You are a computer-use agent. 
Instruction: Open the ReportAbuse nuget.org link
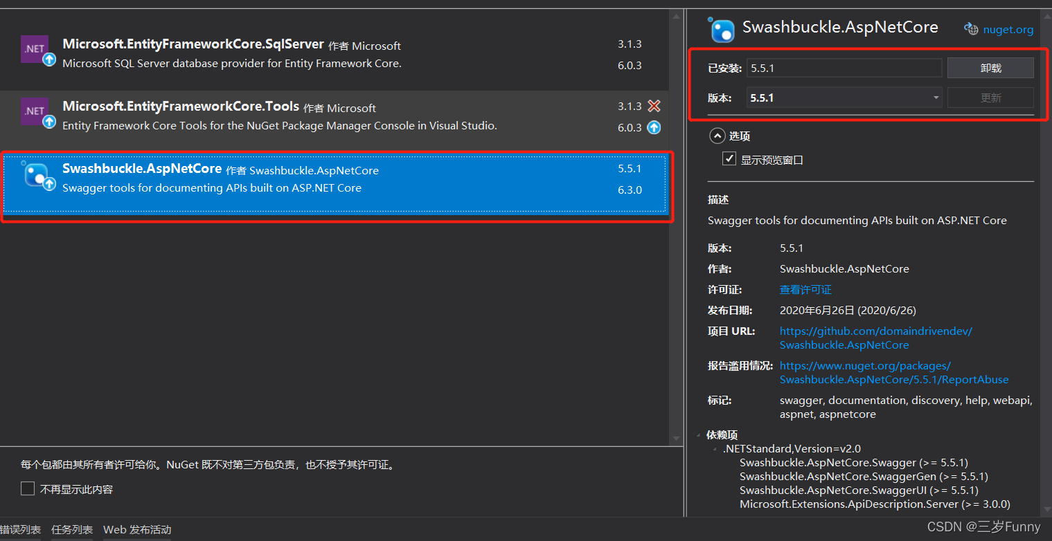tap(894, 372)
